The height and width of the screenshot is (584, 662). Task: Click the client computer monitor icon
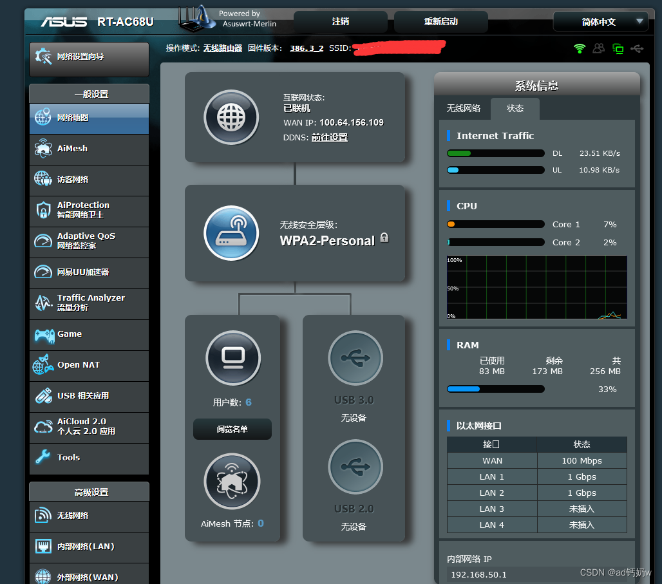click(233, 357)
